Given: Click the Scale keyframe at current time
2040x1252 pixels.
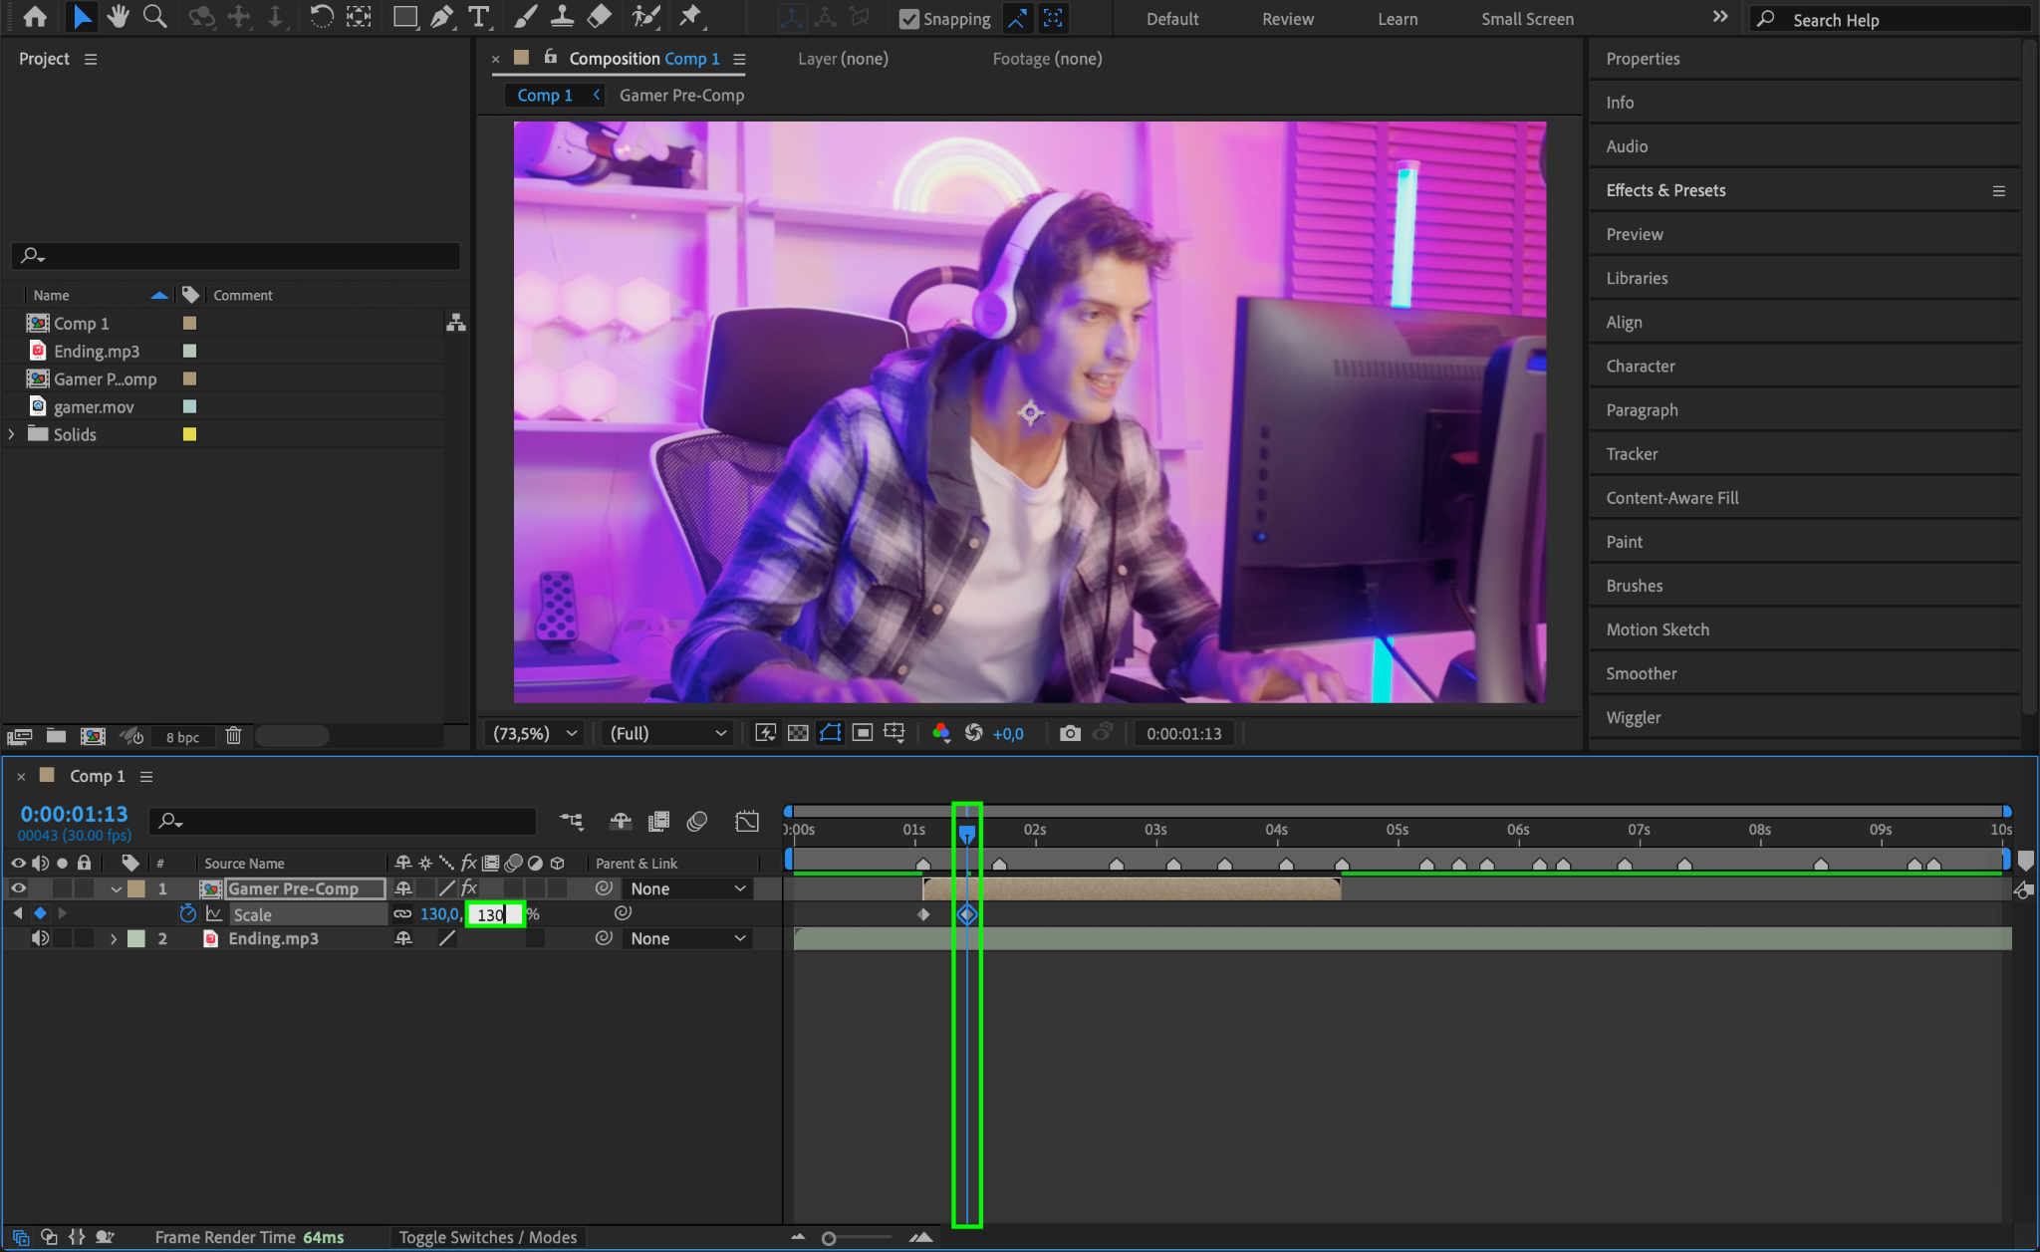Looking at the screenshot, I should pos(967,914).
